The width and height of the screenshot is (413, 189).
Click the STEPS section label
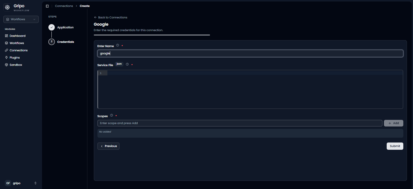(x=52, y=17)
